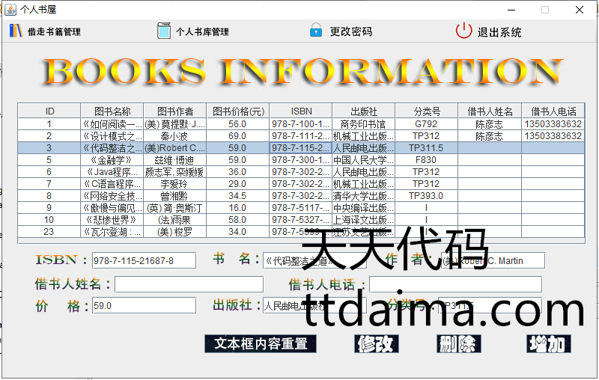Click the books icon beside 借走书籍管理
Screen dimensions: 599x380
pos(16,31)
